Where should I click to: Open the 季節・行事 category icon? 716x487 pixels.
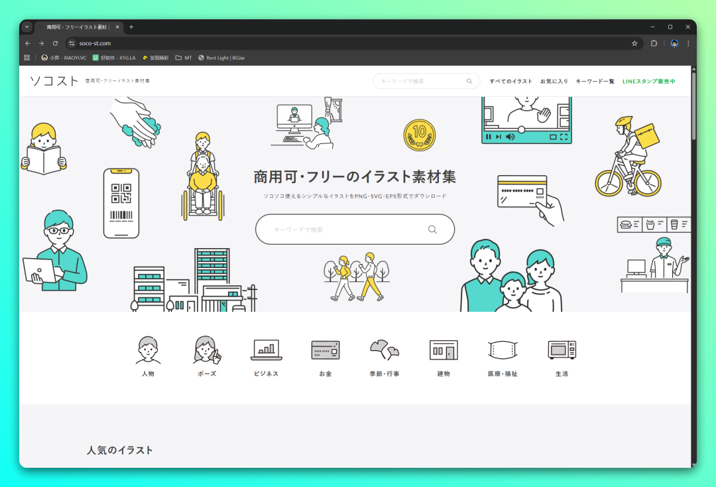[x=385, y=350]
